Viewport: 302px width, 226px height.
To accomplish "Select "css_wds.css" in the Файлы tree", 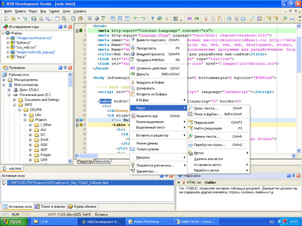I will pyautogui.click(x=26, y=47).
